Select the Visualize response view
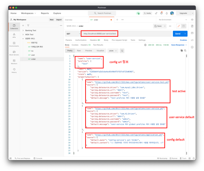The height and width of the screenshot is (171, 204). click(x=100, y=51)
